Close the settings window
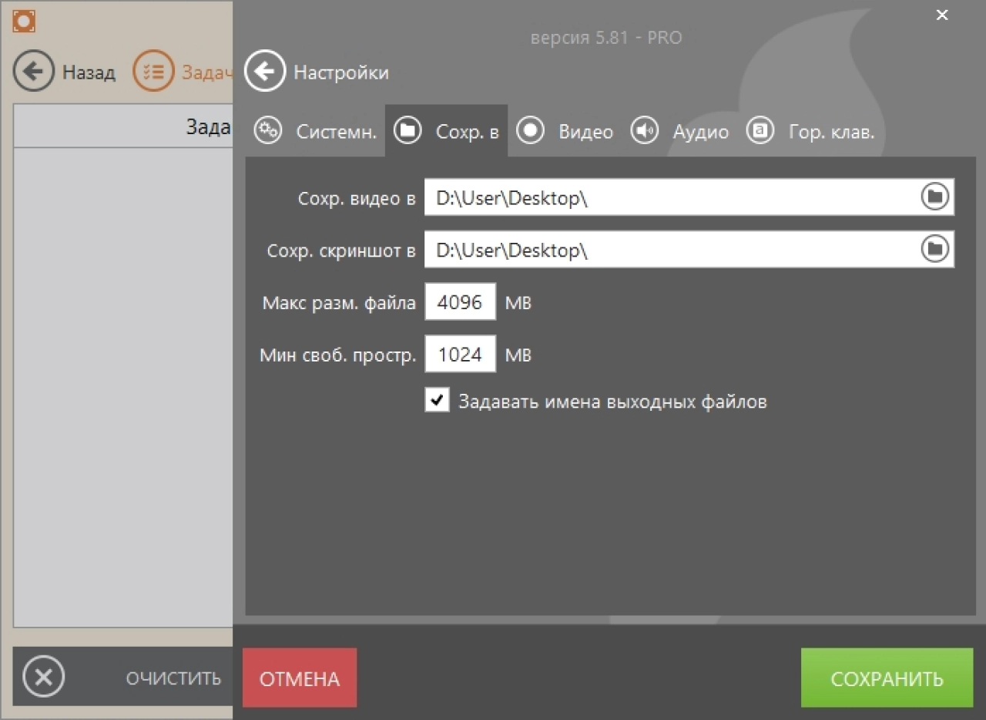 click(941, 15)
